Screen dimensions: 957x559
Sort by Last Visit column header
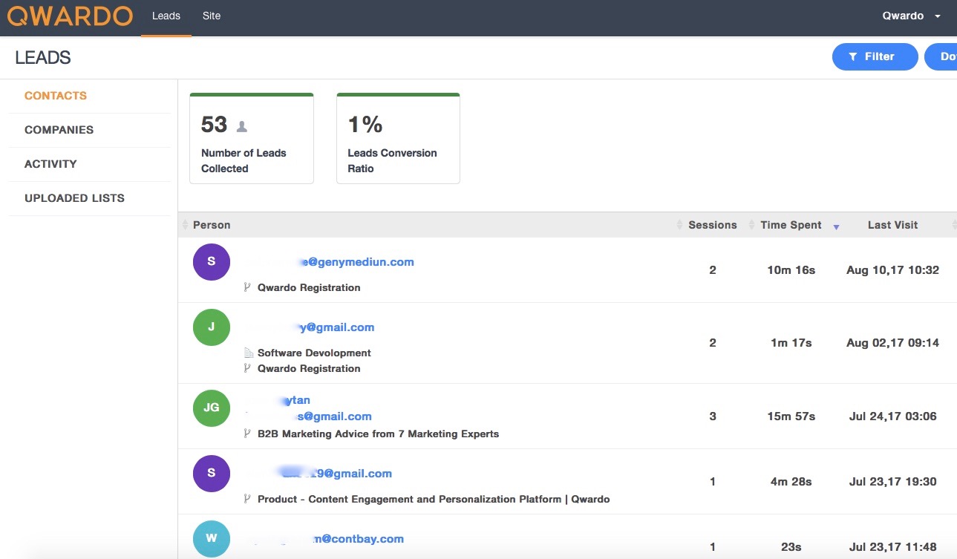click(x=892, y=225)
